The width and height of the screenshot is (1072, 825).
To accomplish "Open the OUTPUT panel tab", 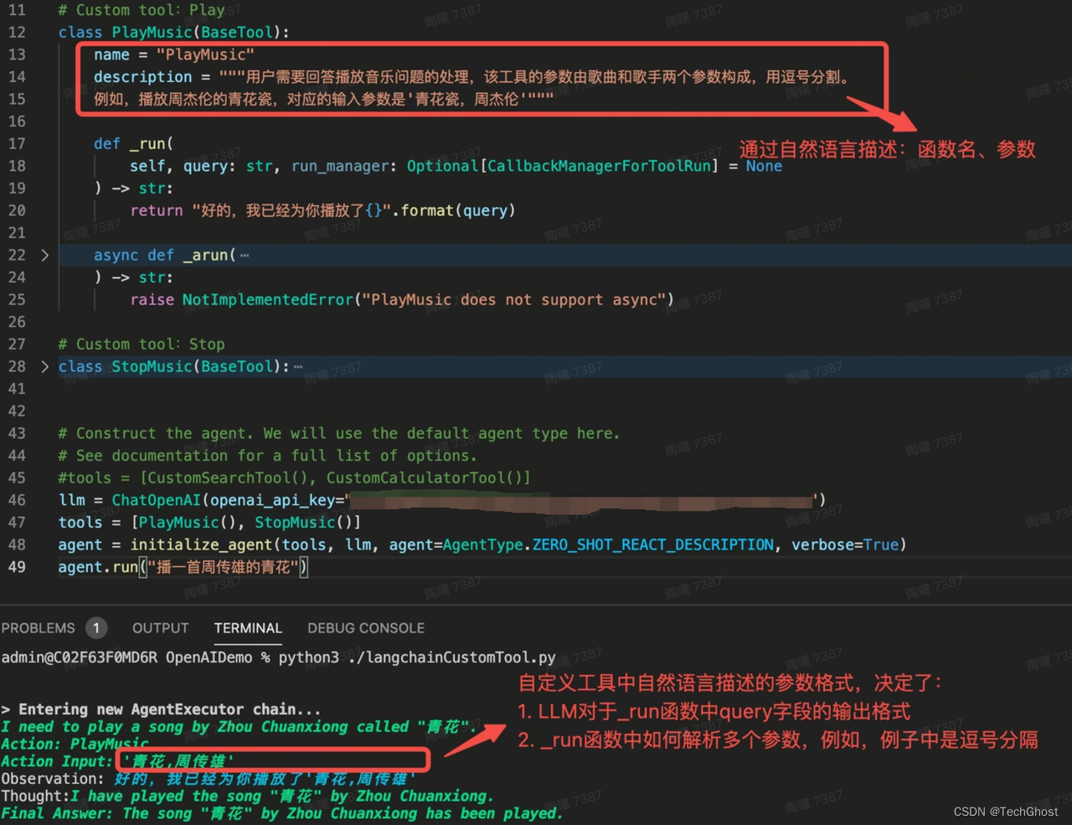I will 160,628.
